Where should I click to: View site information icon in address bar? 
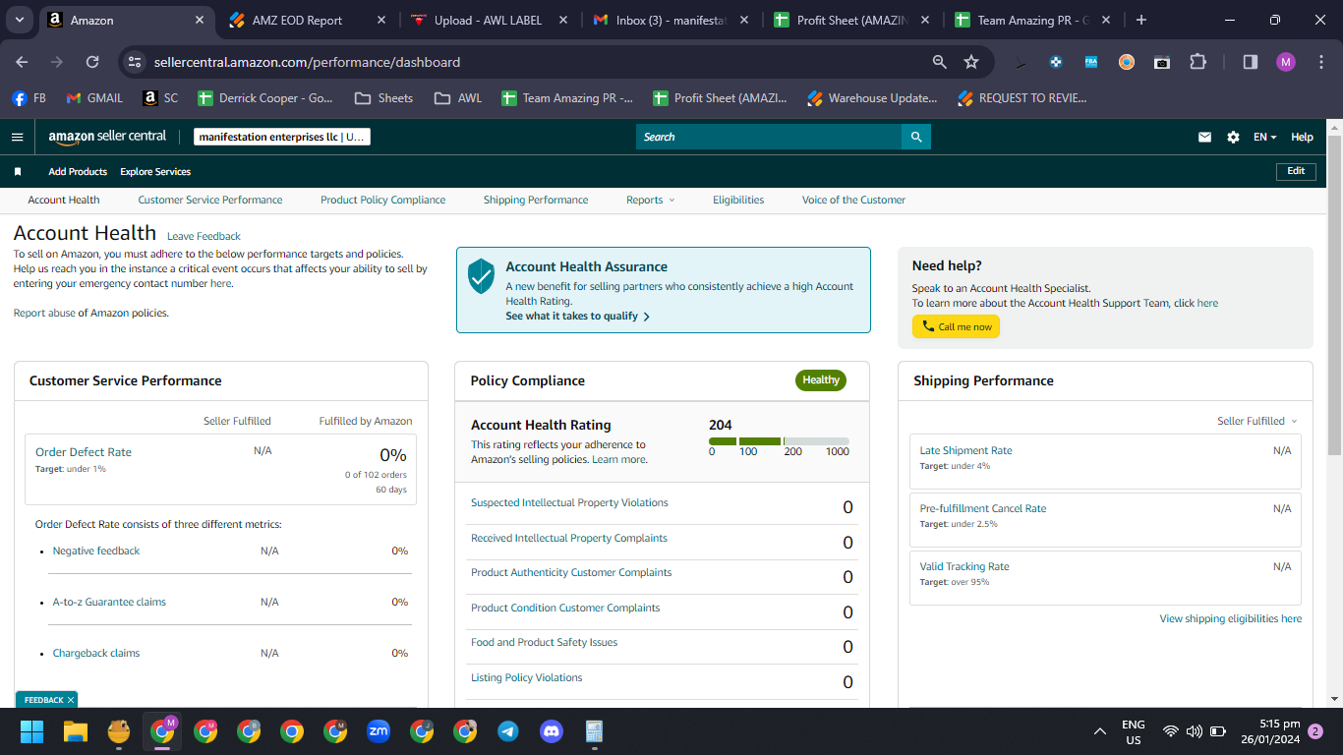[x=136, y=62]
